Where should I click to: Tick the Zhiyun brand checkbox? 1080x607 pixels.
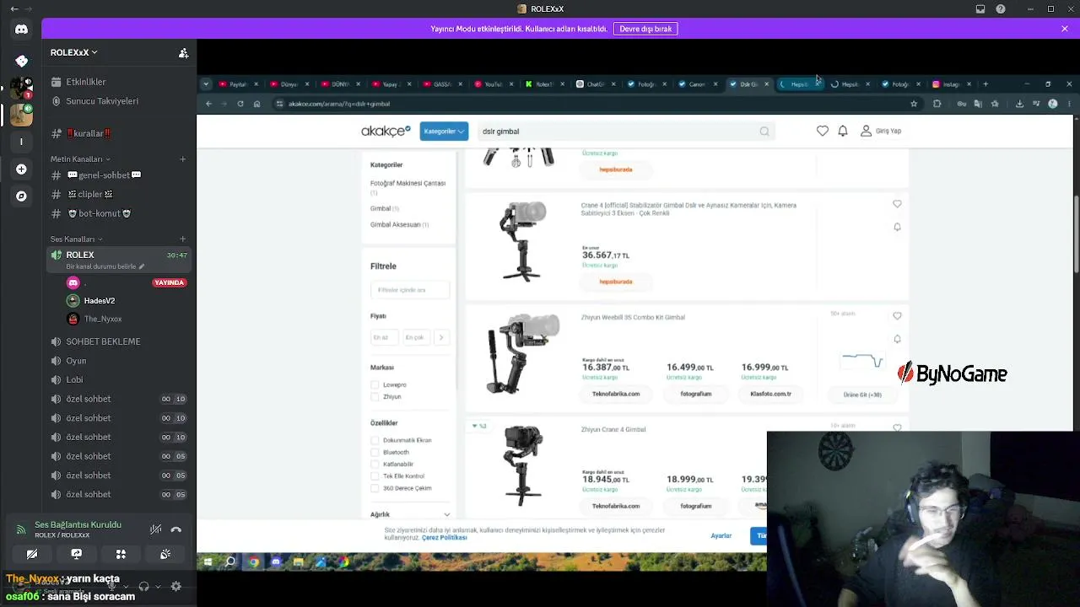click(x=375, y=397)
